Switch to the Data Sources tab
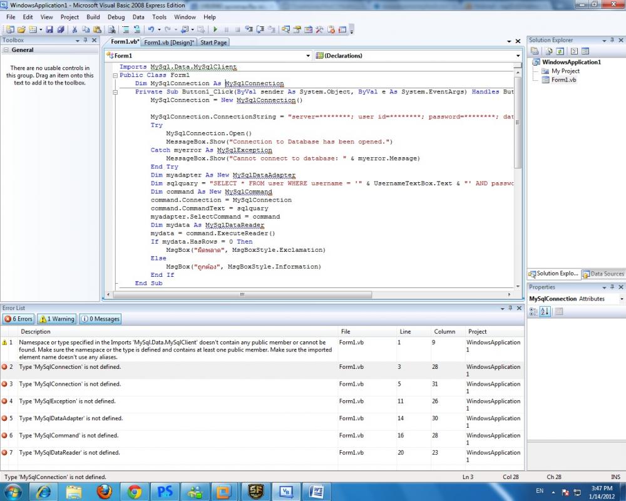 point(603,274)
